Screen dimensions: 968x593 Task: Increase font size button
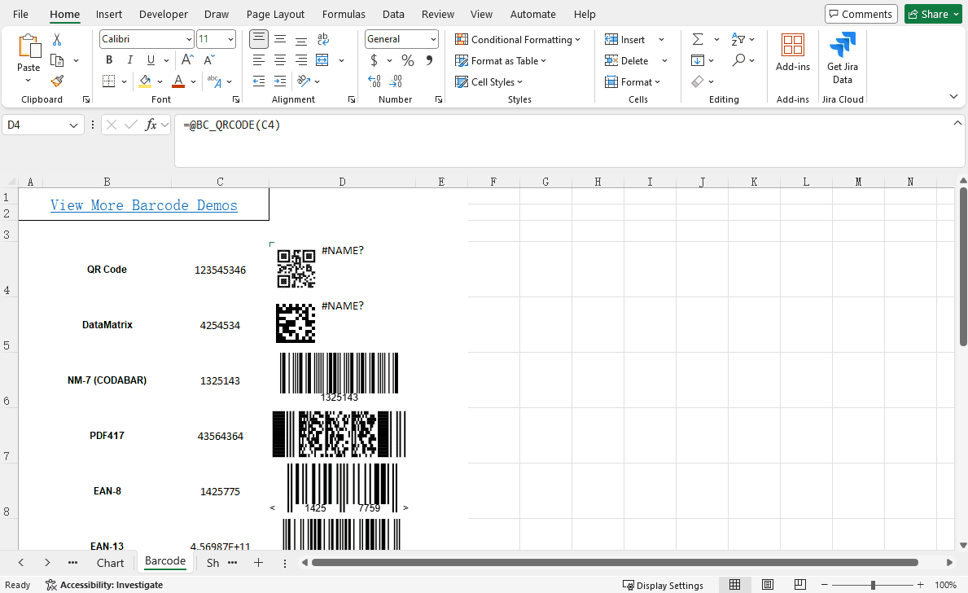tap(188, 60)
